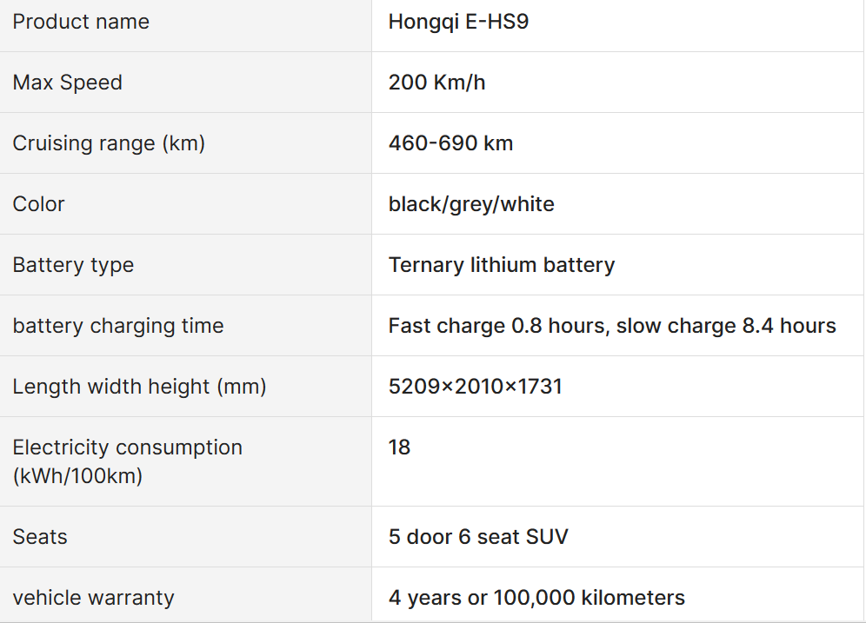Viewport: 866px width, 623px height.
Task: Click the "Color" row label
Action: (39, 204)
